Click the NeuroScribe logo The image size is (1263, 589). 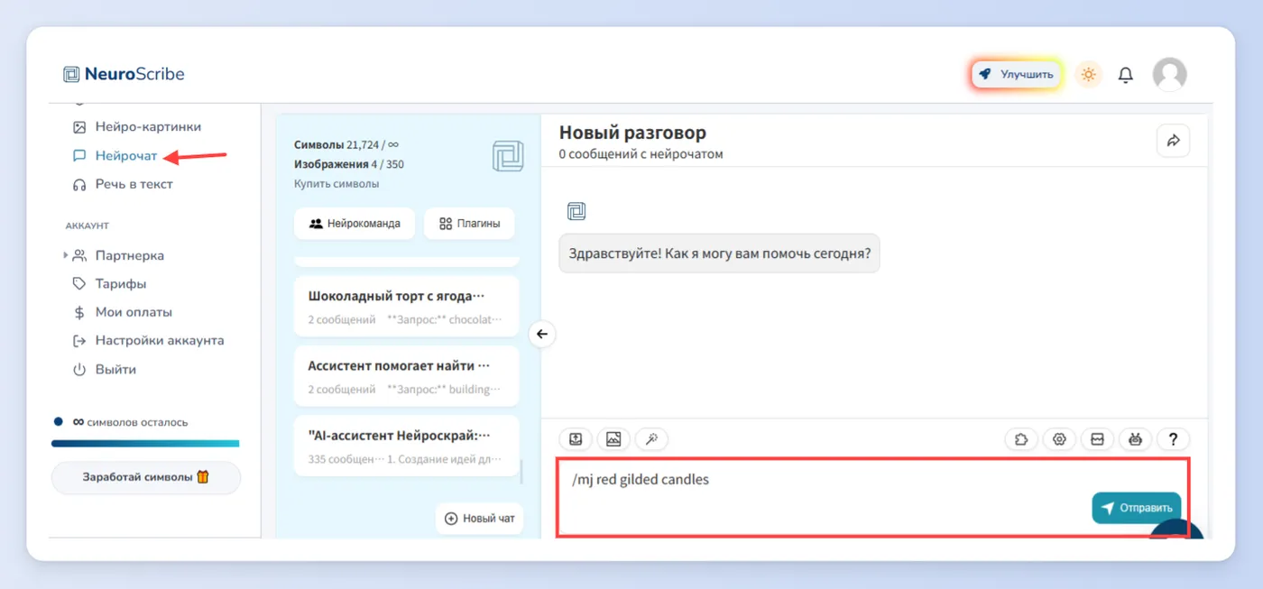click(124, 74)
